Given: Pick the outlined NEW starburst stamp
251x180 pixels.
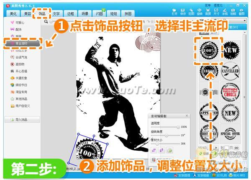Looking at the screenshot, I should pyautogui.click(x=231, y=113).
